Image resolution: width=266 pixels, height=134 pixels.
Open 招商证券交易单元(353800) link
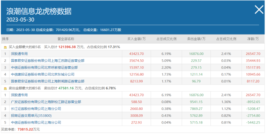(x=31, y=116)
